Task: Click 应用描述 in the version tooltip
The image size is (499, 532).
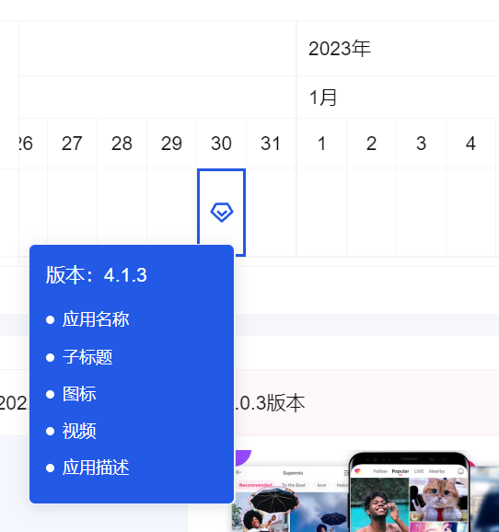Action: (x=96, y=468)
